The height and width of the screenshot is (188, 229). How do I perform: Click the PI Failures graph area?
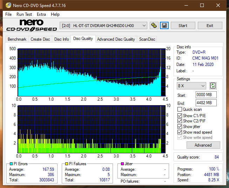[x=92, y=129]
